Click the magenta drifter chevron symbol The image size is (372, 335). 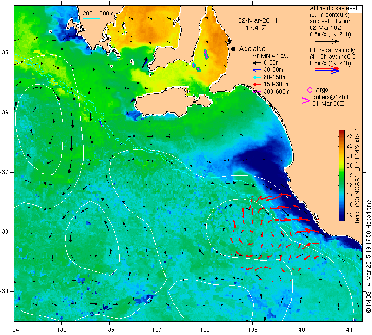coord(306,100)
